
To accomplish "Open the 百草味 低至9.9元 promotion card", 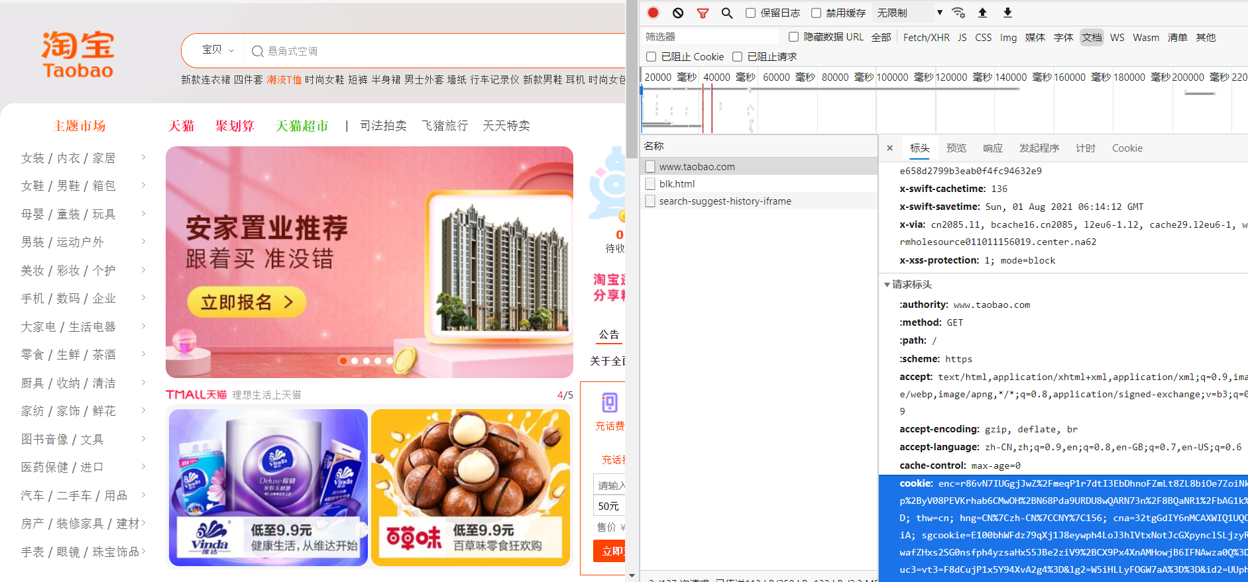I will pyautogui.click(x=471, y=487).
